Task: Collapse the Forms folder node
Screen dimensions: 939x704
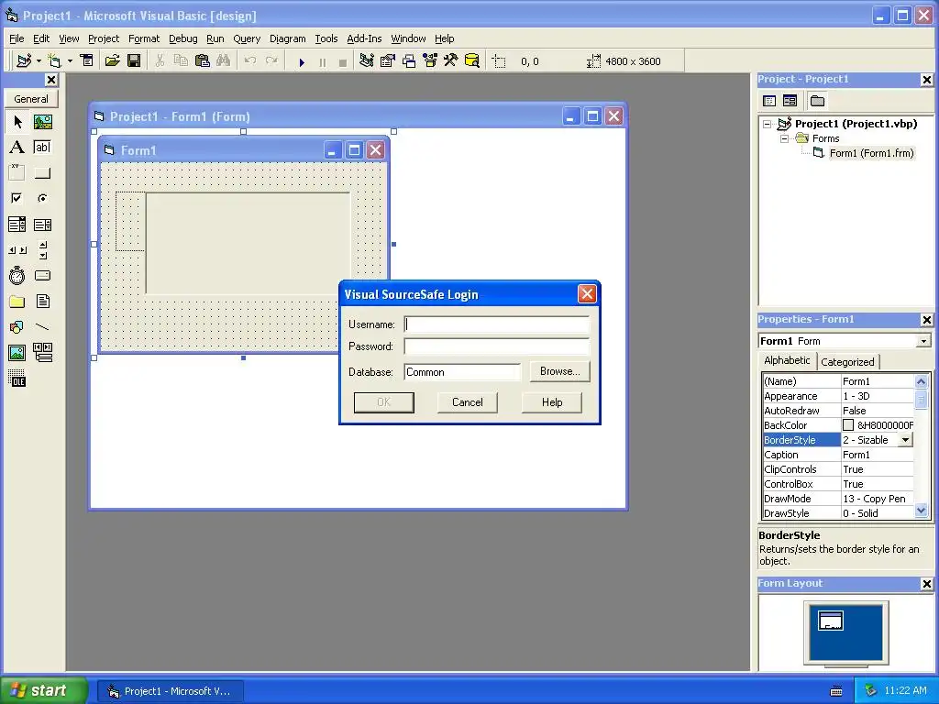Action: (784, 138)
